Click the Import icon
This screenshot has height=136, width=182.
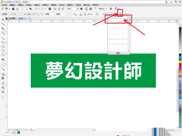pyautogui.click(x=55, y=9)
